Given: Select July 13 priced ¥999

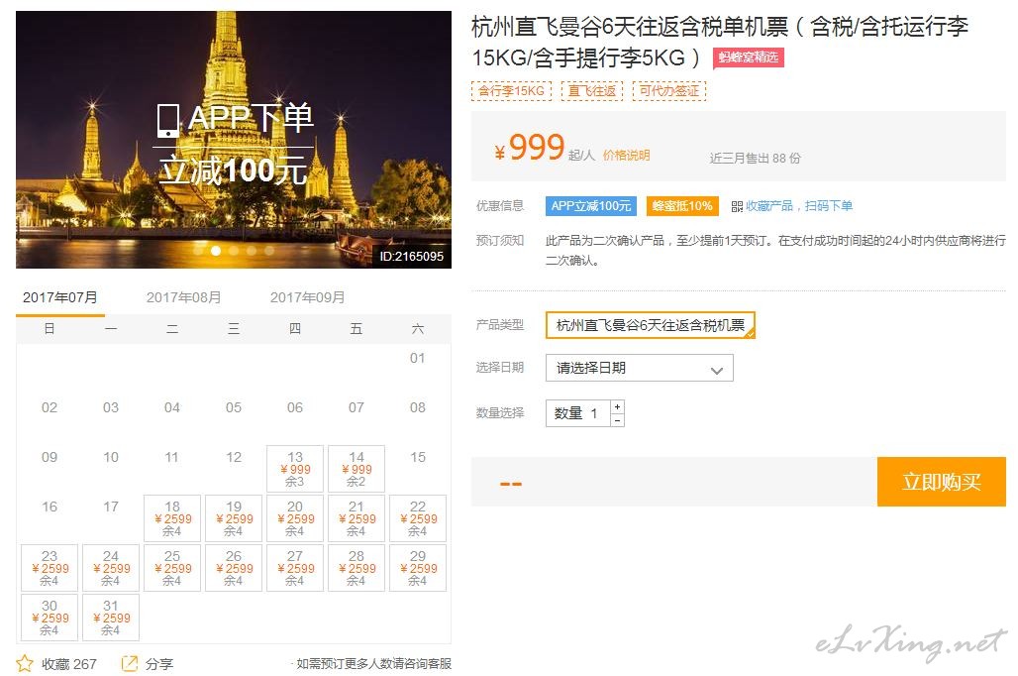Looking at the screenshot, I should 295,469.
